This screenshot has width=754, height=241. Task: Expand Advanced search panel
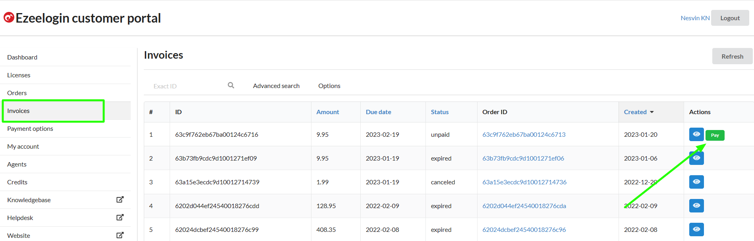pyautogui.click(x=276, y=86)
